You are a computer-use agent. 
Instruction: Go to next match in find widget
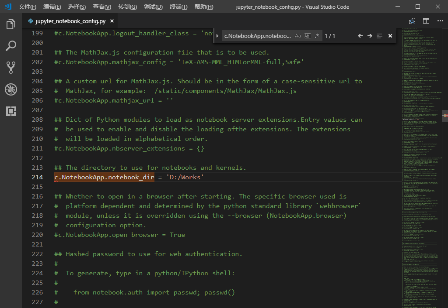tap(370, 36)
